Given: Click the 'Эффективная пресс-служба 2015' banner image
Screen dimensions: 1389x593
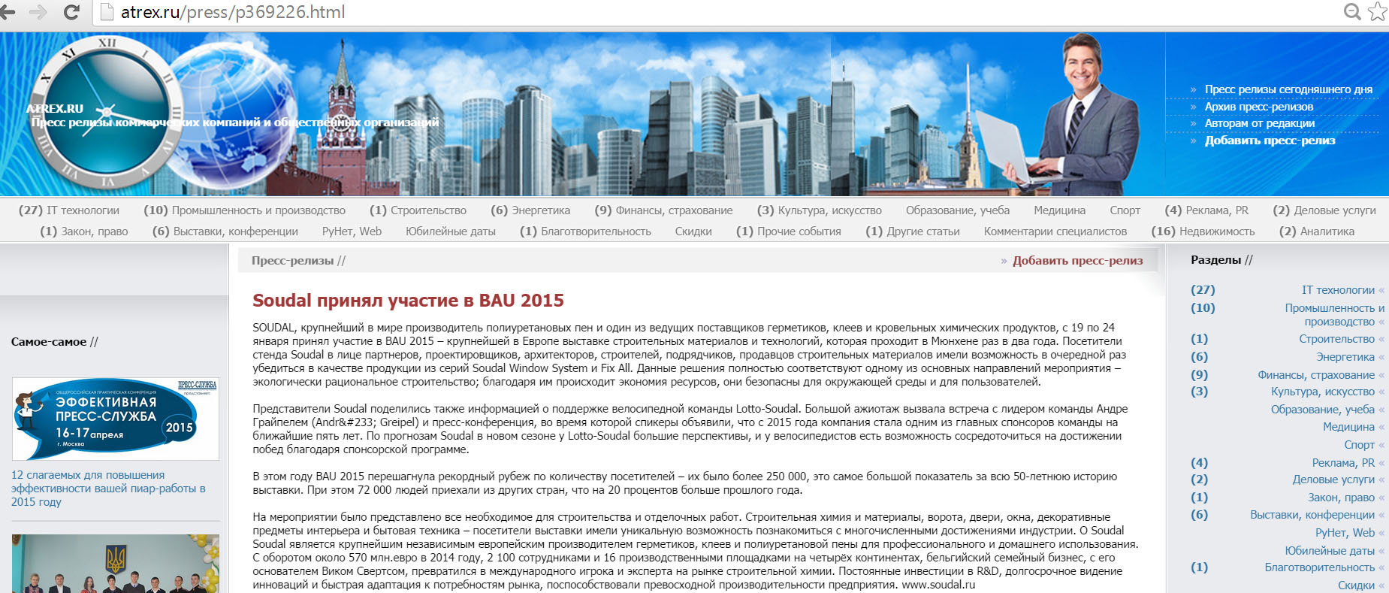Looking at the screenshot, I should 115,419.
